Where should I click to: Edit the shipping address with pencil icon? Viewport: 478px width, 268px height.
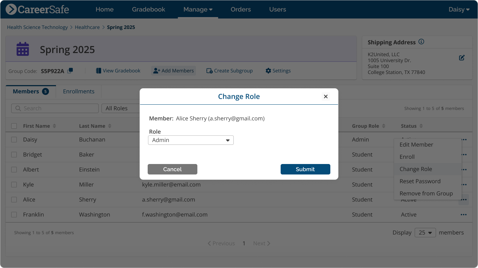[x=462, y=58]
